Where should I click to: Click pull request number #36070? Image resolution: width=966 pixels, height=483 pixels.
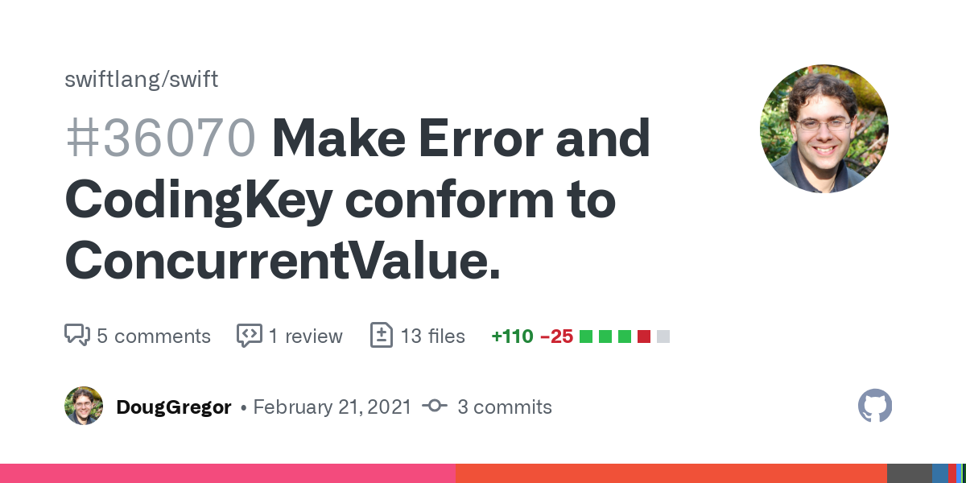tap(160, 138)
